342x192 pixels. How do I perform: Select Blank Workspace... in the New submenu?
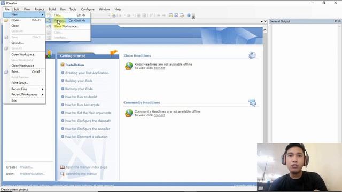(68, 26)
